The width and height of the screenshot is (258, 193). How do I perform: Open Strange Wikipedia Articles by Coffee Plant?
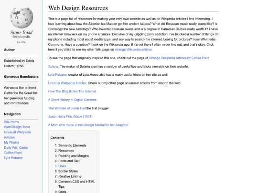(x=179, y=58)
